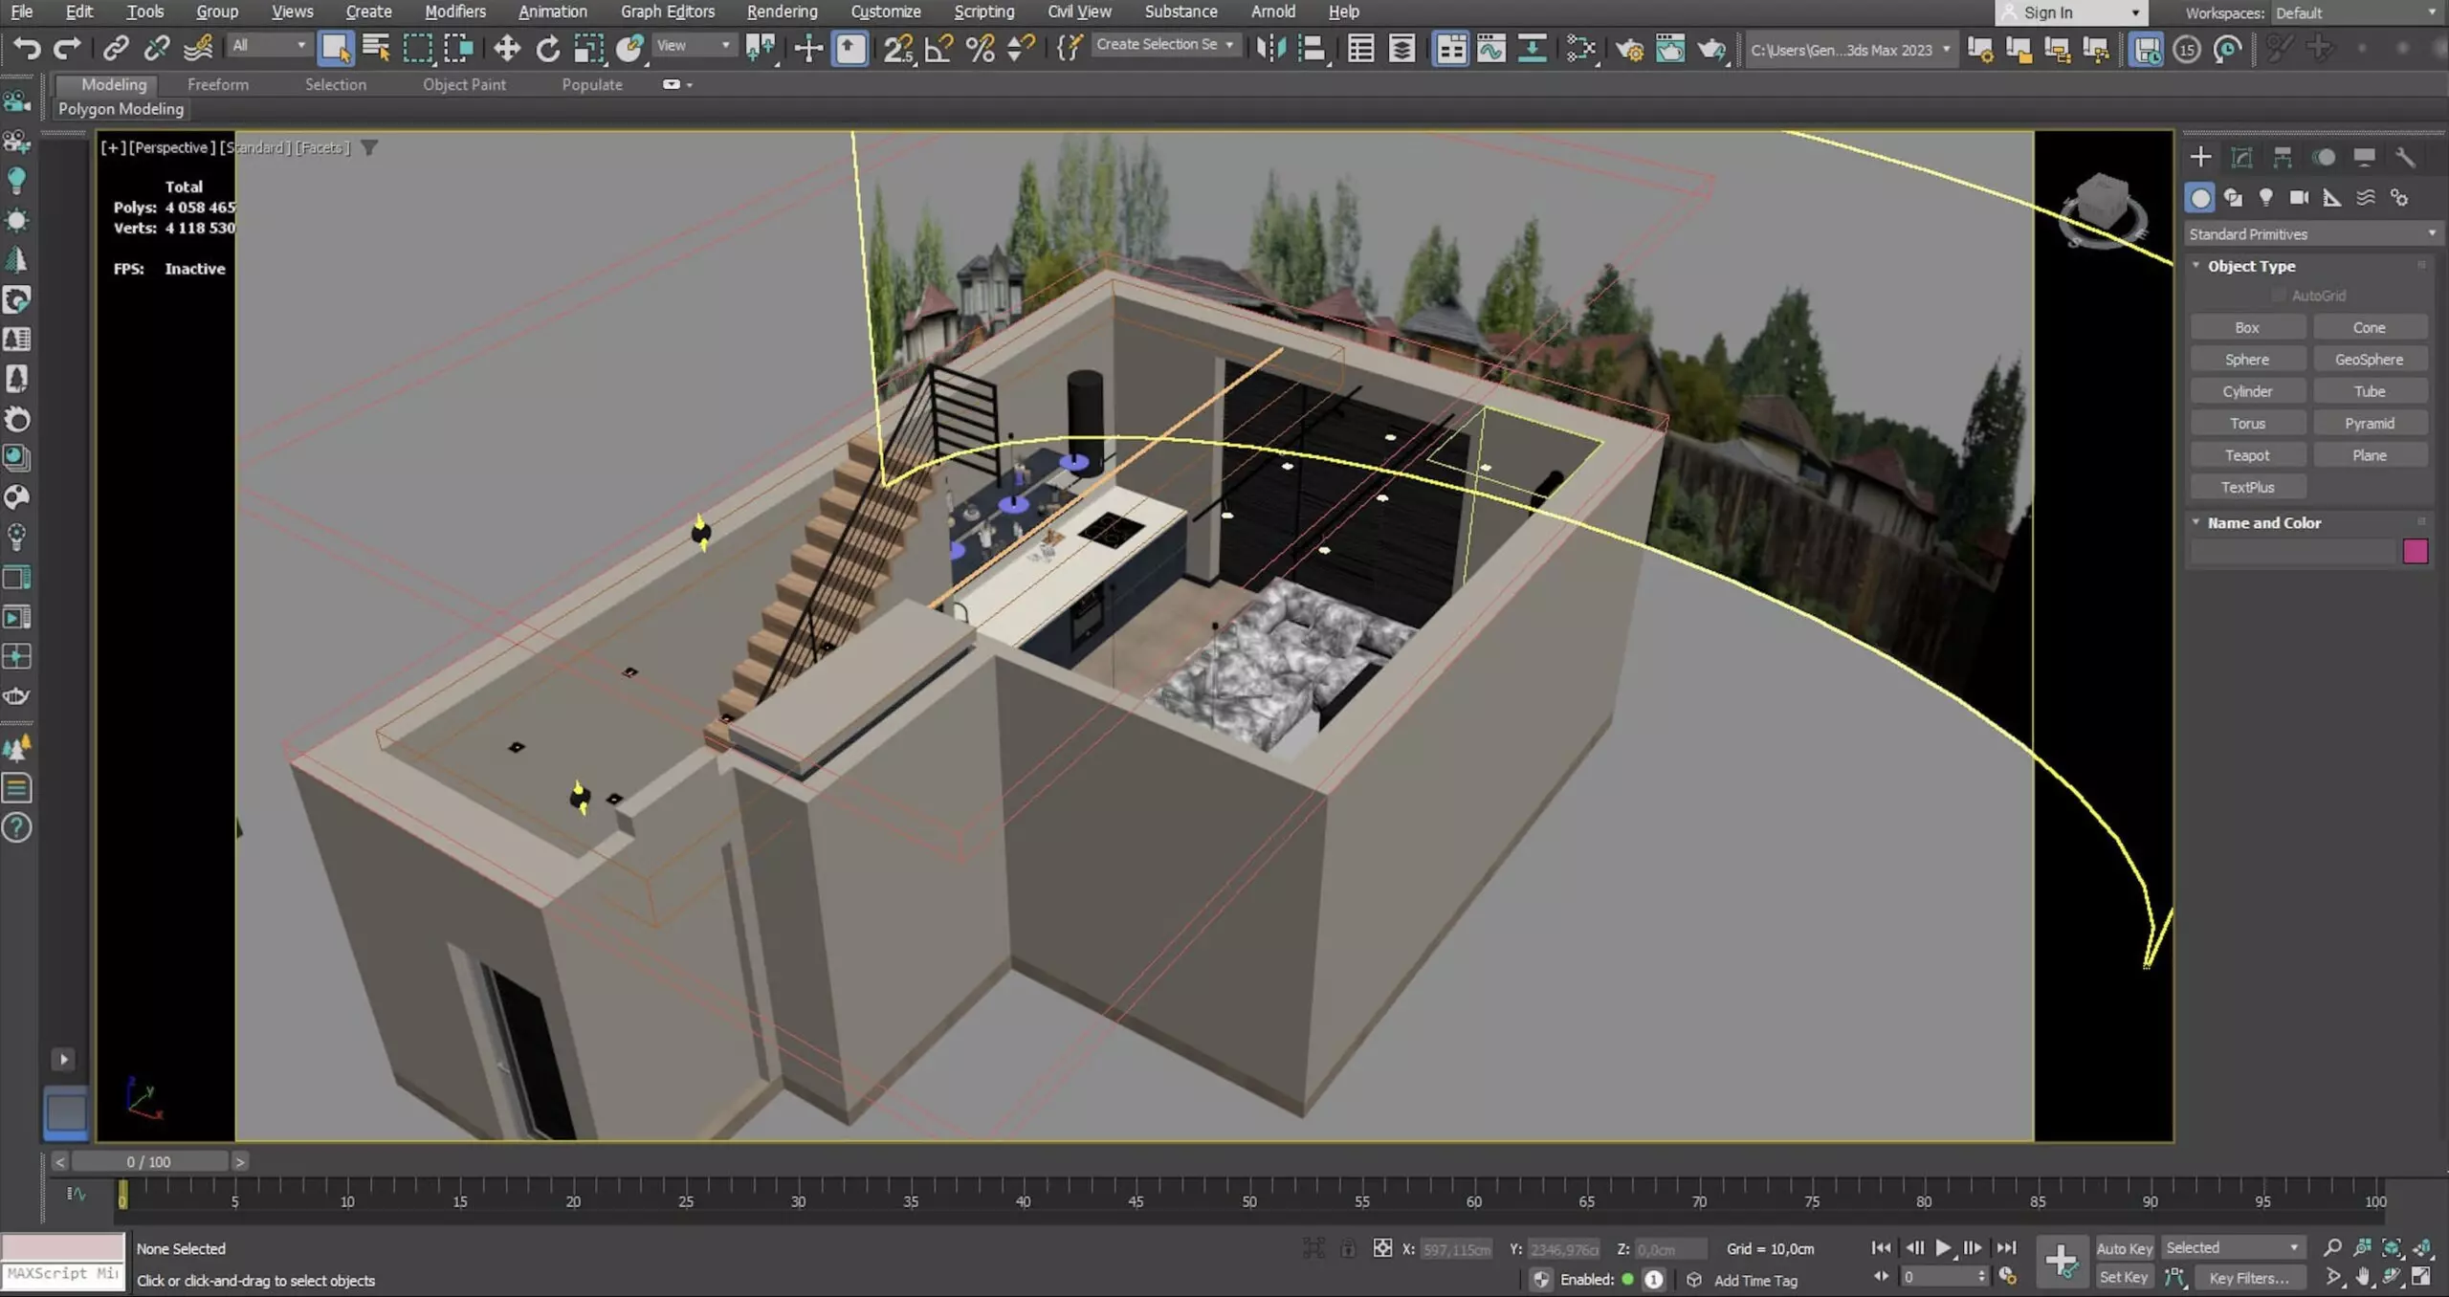Select the Lights category icon

(x=2265, y=198)
